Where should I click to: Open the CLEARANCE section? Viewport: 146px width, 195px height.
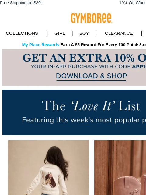pos(119,33)
